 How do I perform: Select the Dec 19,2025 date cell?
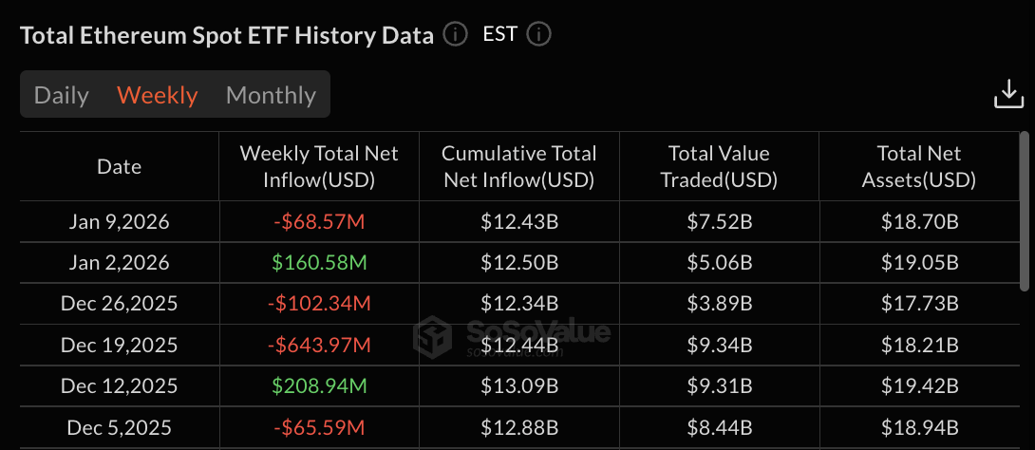coord(120,345)
